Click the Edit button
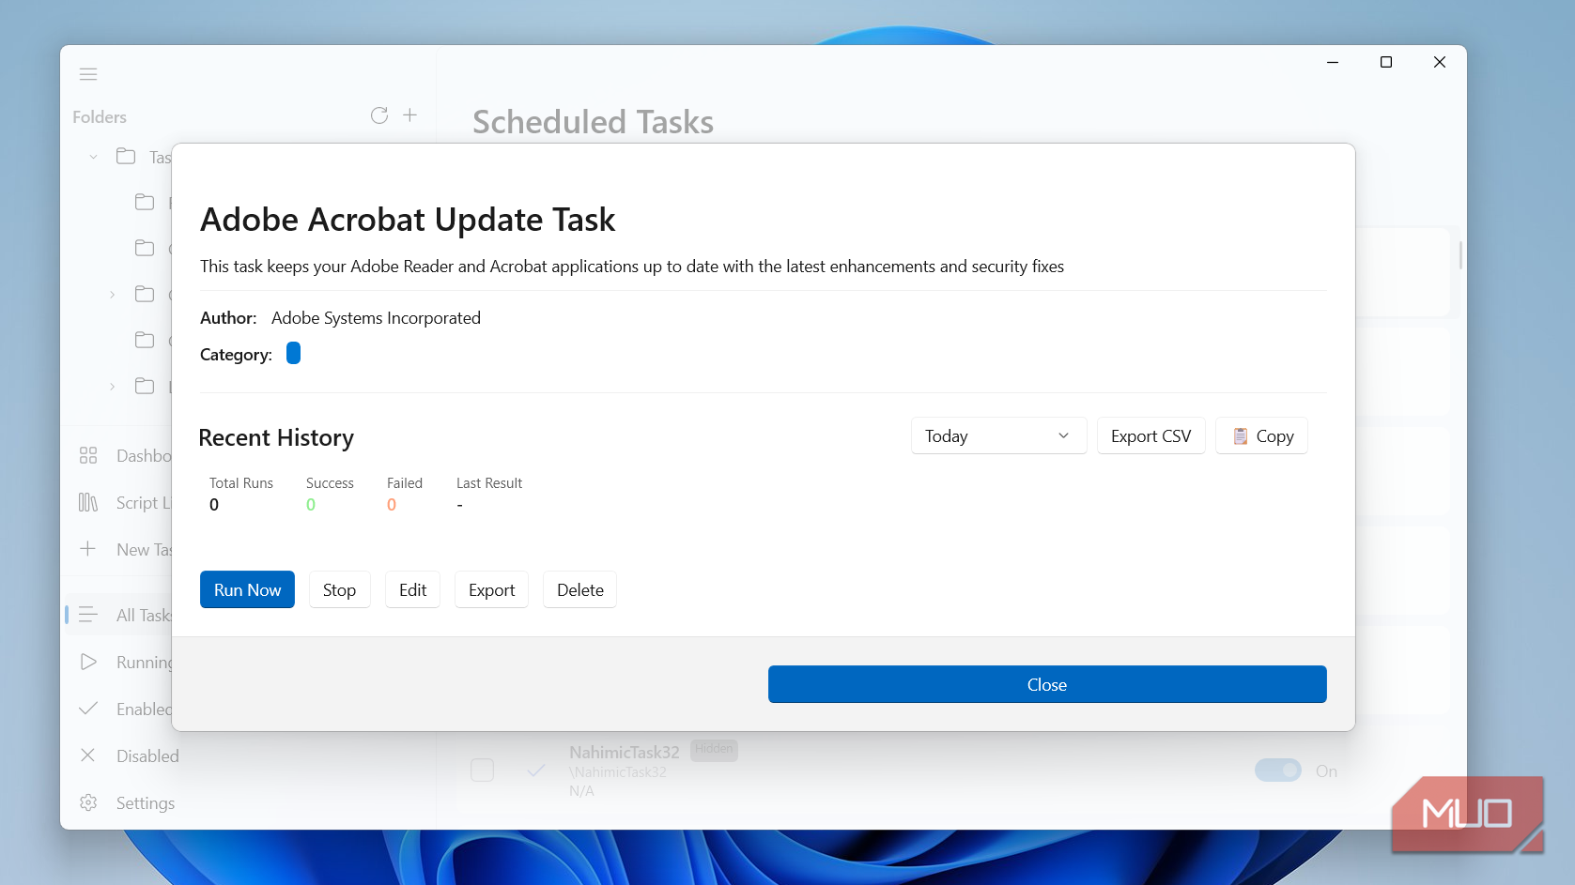1575x885 pixels. click(x=412, y=589)
